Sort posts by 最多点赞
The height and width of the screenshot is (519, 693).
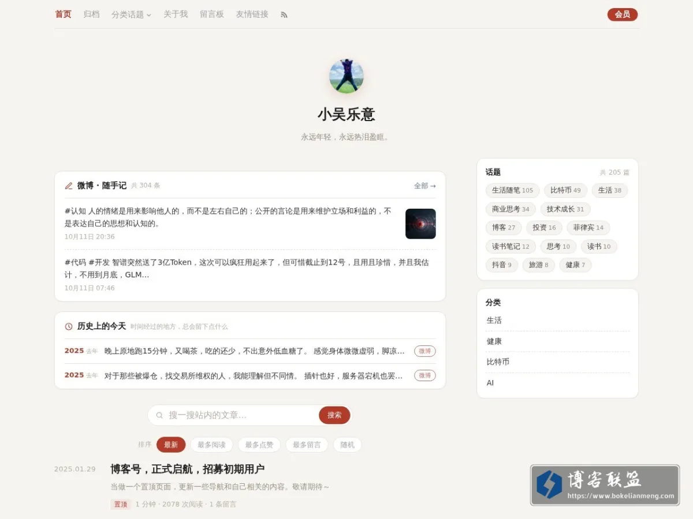click(259, 445)
